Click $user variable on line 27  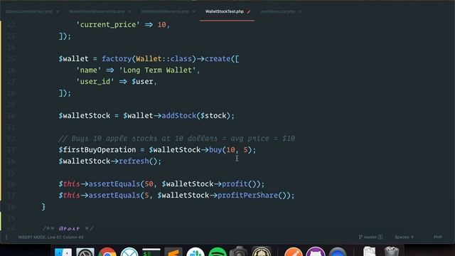[142, 82]
